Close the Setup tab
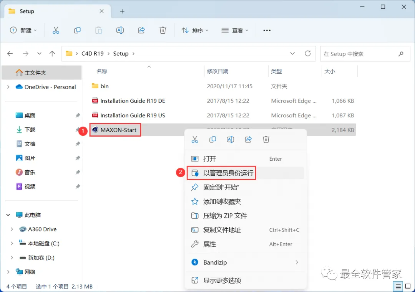 tap(101, 11)
